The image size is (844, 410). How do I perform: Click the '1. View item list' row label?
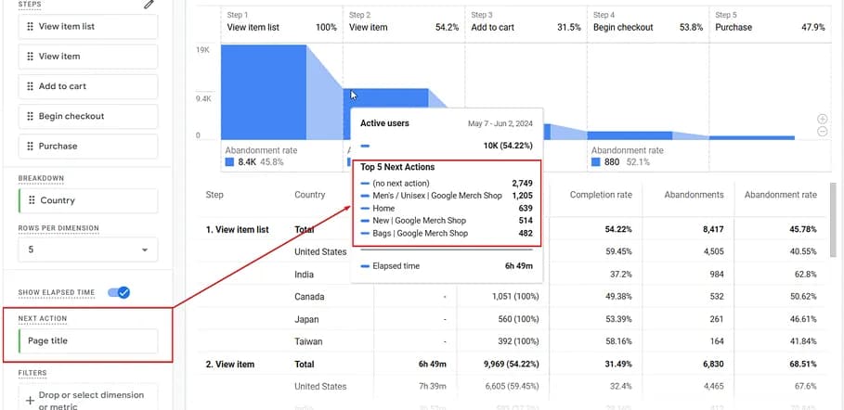coord(238,230)
